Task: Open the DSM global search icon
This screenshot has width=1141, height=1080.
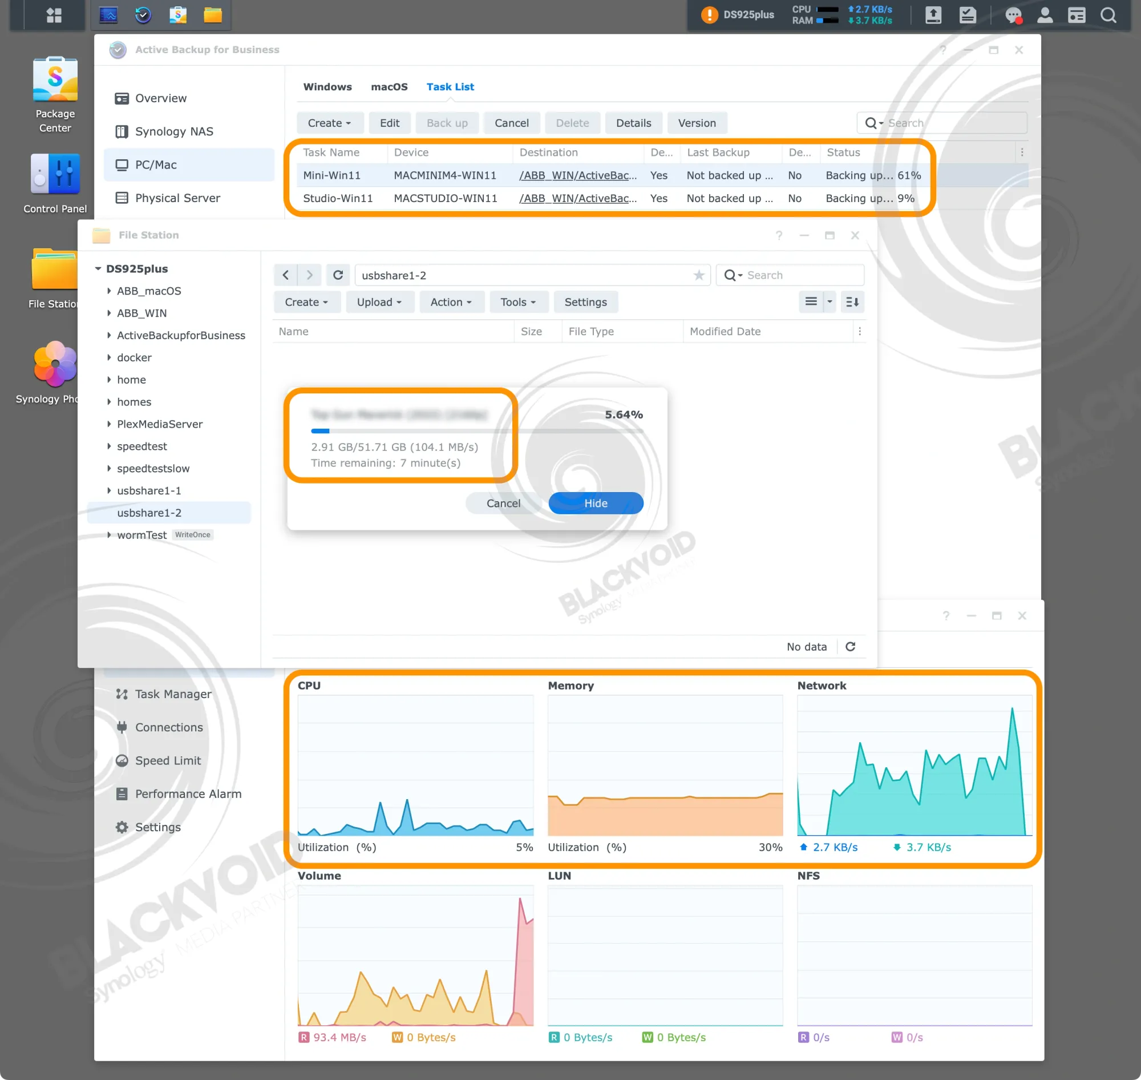Action: pos(1108,15)
